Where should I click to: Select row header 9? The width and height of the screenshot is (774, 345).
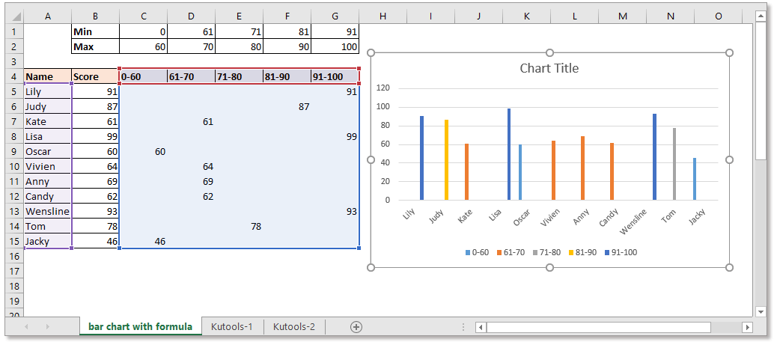point(13,151)
